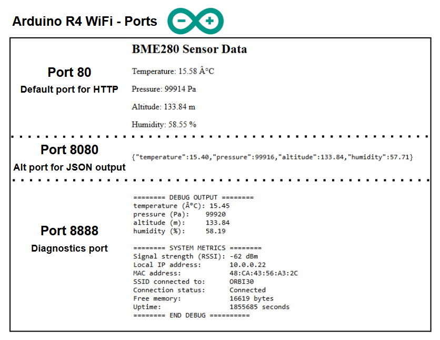Viewport: 440px width, 340px height.
Task: Click the 'DEBUG OUTPUT' header line
Action: pos(193,197)
